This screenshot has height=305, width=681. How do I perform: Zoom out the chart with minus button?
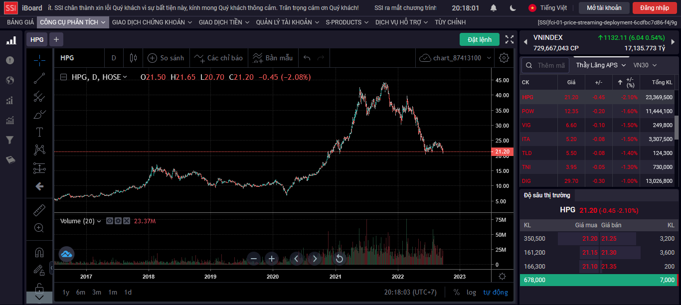pos(254,258)
